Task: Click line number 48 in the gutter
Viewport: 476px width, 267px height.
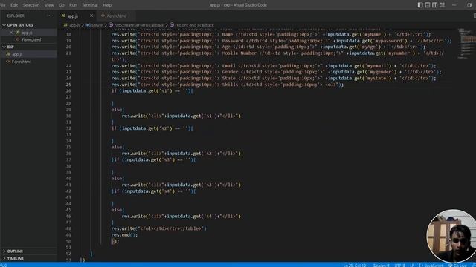Action: [68, 228]
